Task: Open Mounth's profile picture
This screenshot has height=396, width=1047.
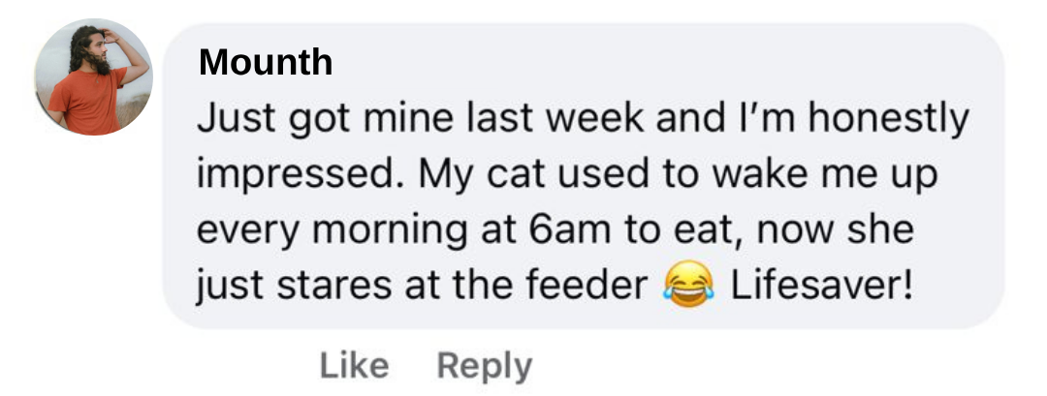Action: (x=93, y=76)
